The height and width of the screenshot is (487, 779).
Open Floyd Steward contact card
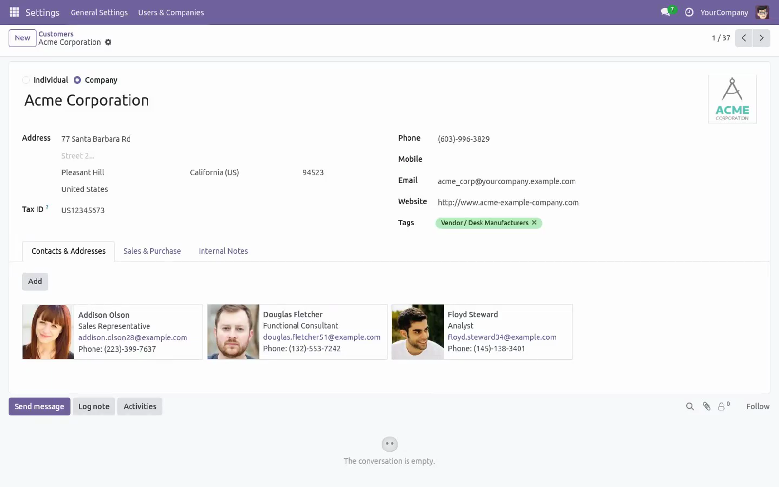click(482, 332)
